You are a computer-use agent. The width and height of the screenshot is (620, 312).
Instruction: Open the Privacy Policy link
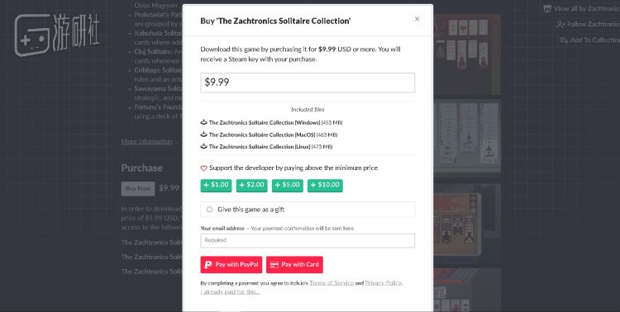383,283
